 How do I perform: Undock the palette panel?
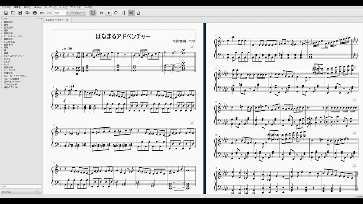pyautogui.click(x=39, y=19)
